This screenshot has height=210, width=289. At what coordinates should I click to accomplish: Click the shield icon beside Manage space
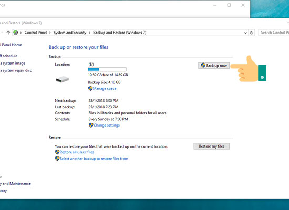pyautogui.click(x=90, y=88)
